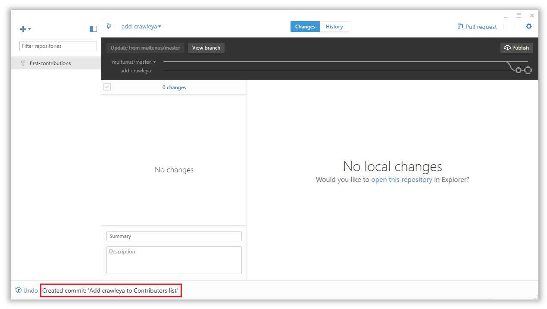547x309 pixels.
Task: Click the branch icon beside add-crawleya
Action: coord(109,26)
